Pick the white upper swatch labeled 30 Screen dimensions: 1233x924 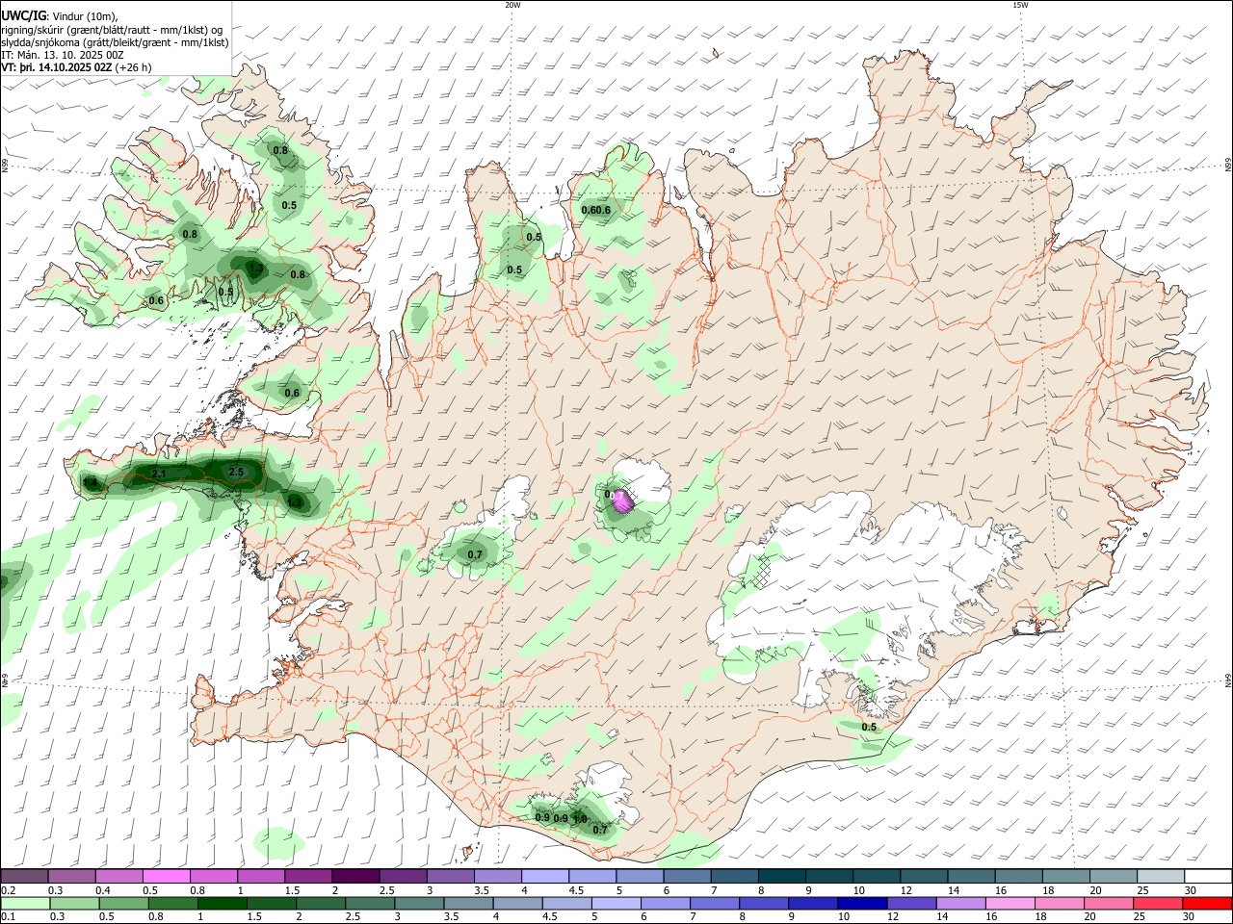(1208, 876)
